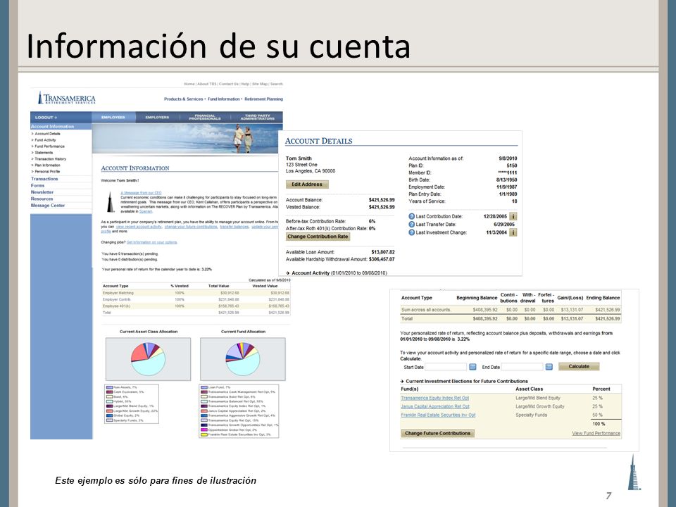Select Plan Information in the sidebar
This screenshot has width=676, height=507.
47,165
